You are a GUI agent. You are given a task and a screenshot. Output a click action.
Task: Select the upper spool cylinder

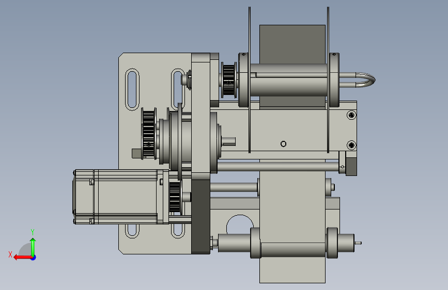288,79
